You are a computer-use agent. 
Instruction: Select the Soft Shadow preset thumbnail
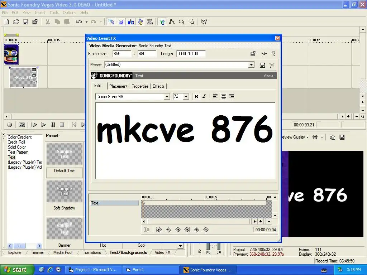point(65,192)
